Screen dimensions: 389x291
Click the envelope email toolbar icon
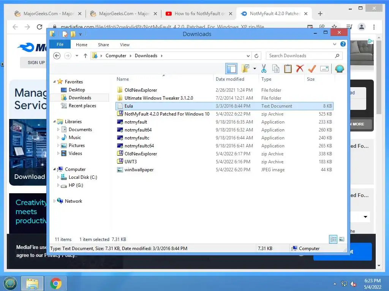pos(324,69)
